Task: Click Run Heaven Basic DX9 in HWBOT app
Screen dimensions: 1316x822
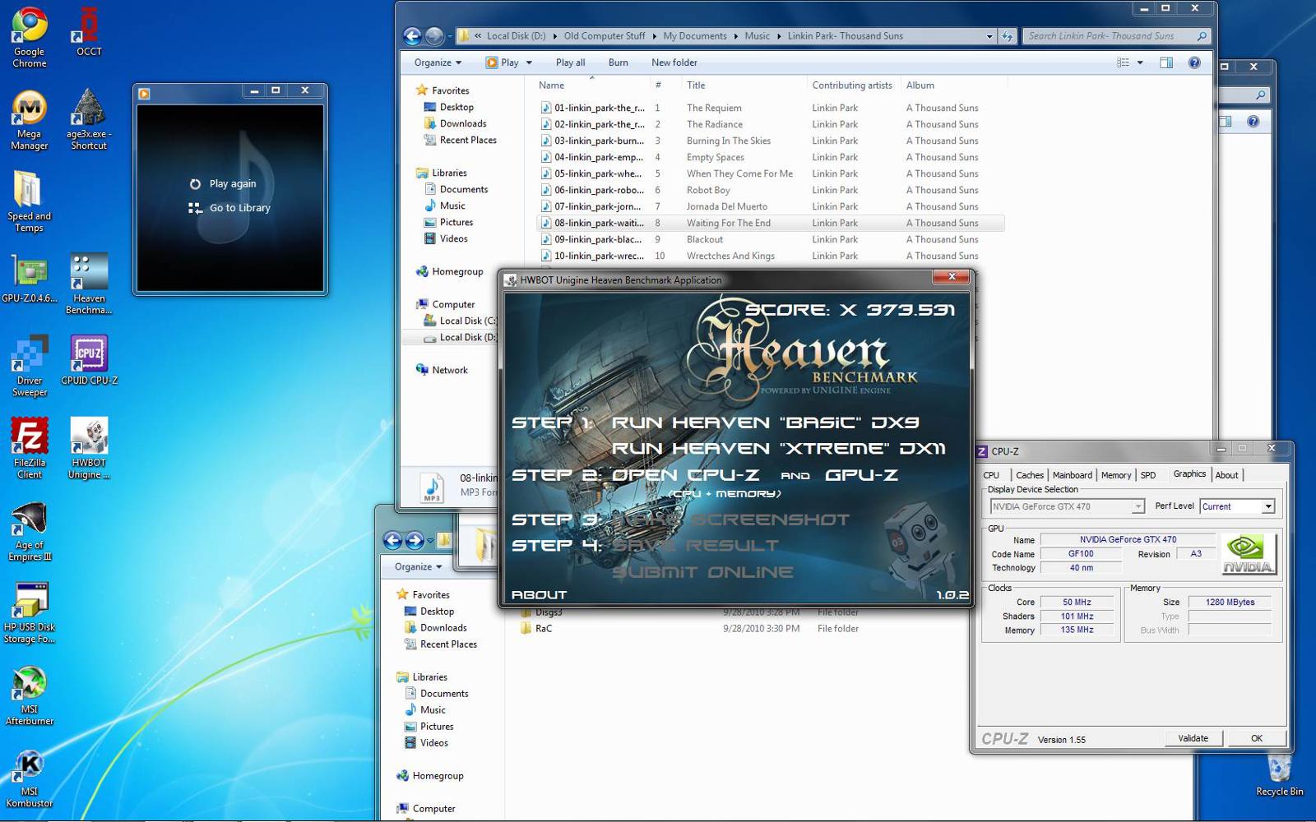Action: coord(765,423)
